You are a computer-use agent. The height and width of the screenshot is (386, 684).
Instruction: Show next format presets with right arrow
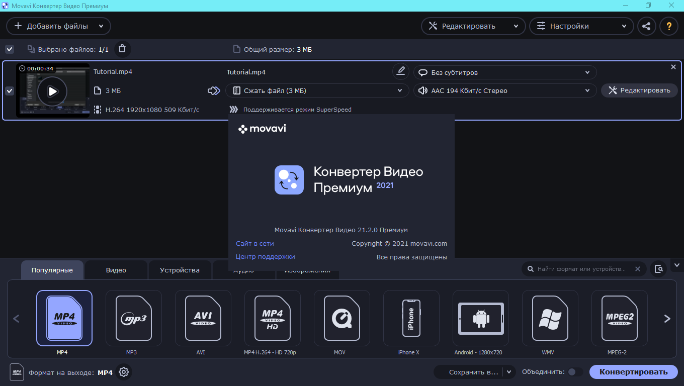point(667,319)
